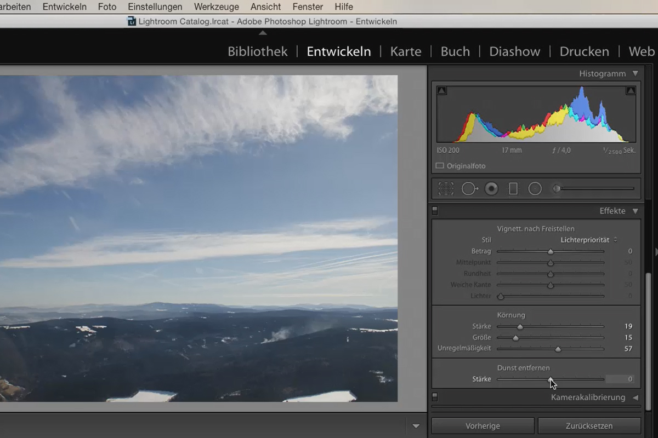The height and width of the screenshot is (438, 658).
Task: Click the landscape photo preview
Action: [x=198, y=238]
